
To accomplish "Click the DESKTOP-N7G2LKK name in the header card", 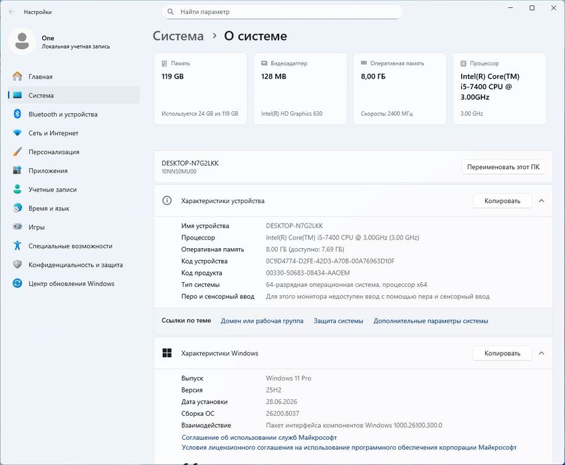I will coord(190,163).
